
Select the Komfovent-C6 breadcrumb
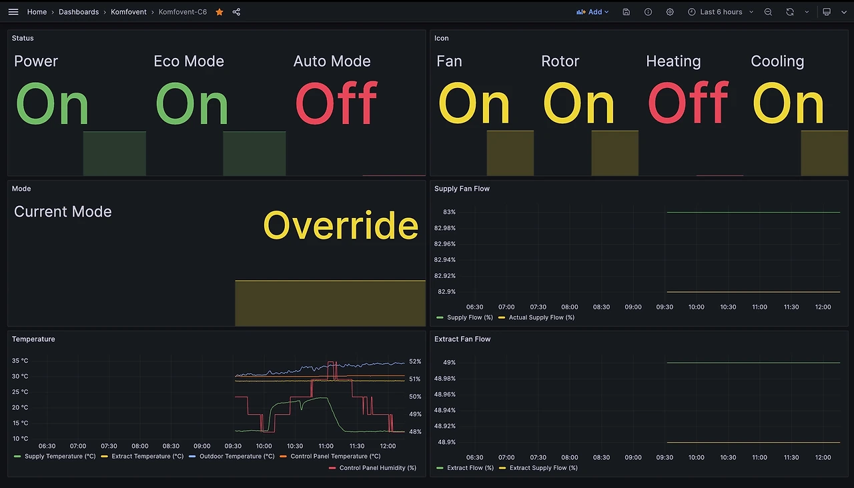pos(183,12)
